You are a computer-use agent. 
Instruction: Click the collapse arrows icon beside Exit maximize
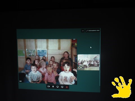[x=87, y=31]
